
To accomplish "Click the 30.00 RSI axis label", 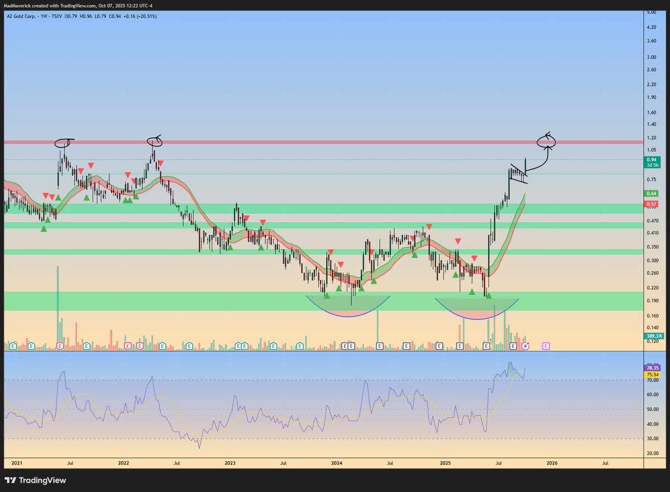I will pos(652,439).
